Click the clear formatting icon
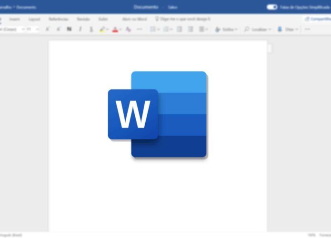The width and height of the screenshot is (331, 238). coord(128,29)
